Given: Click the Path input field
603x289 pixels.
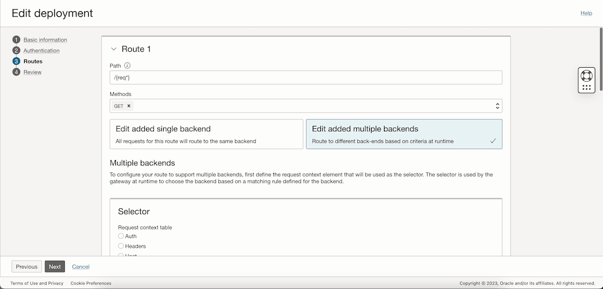Looking at the screenshot, I should pyautogui.click(x=306, y=78).
